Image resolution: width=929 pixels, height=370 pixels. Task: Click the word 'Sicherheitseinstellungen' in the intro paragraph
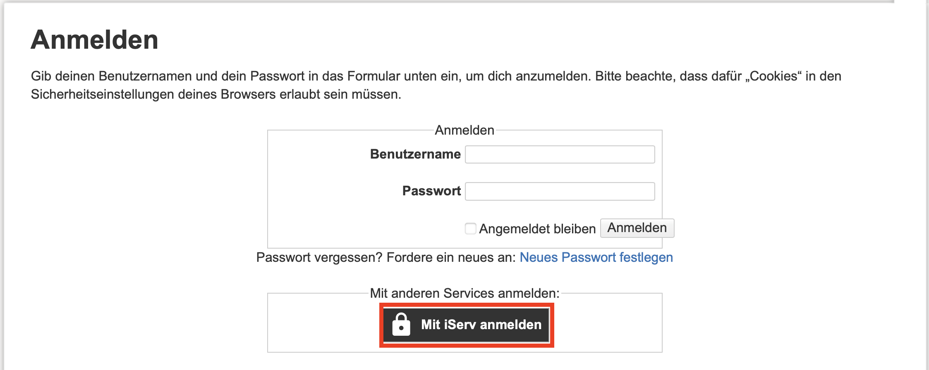click(103, 94)
